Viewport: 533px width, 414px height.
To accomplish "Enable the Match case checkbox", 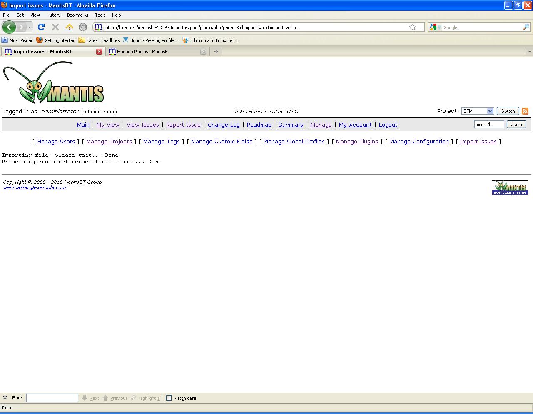I will tap(169, 398).
